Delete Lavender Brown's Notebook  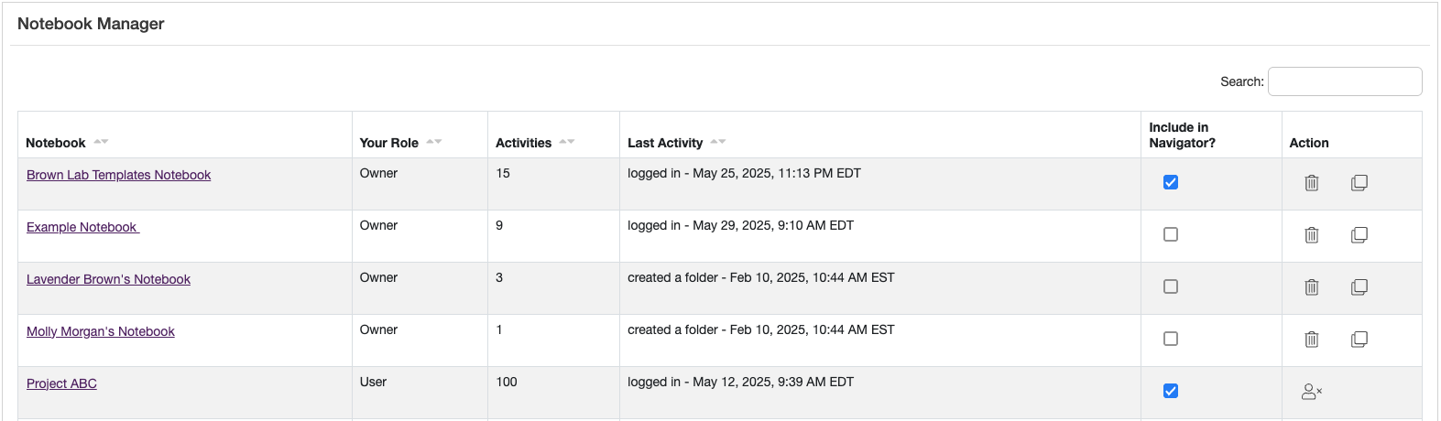(1311, 287)
